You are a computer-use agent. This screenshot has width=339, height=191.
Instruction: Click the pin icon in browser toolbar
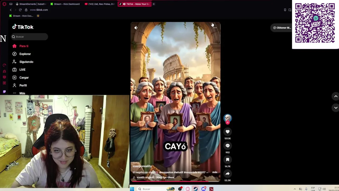[285, 10]
